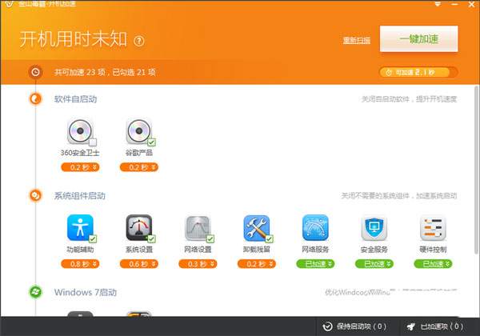Open 已加速项 (0) list

[x=435, y=326]
